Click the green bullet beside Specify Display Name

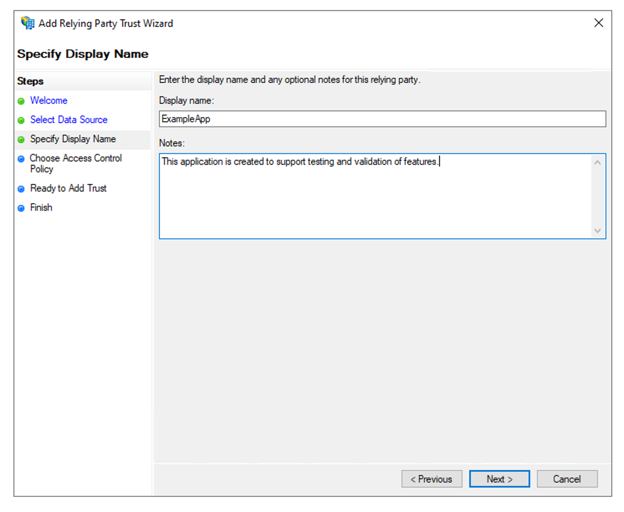pos(21,139)
